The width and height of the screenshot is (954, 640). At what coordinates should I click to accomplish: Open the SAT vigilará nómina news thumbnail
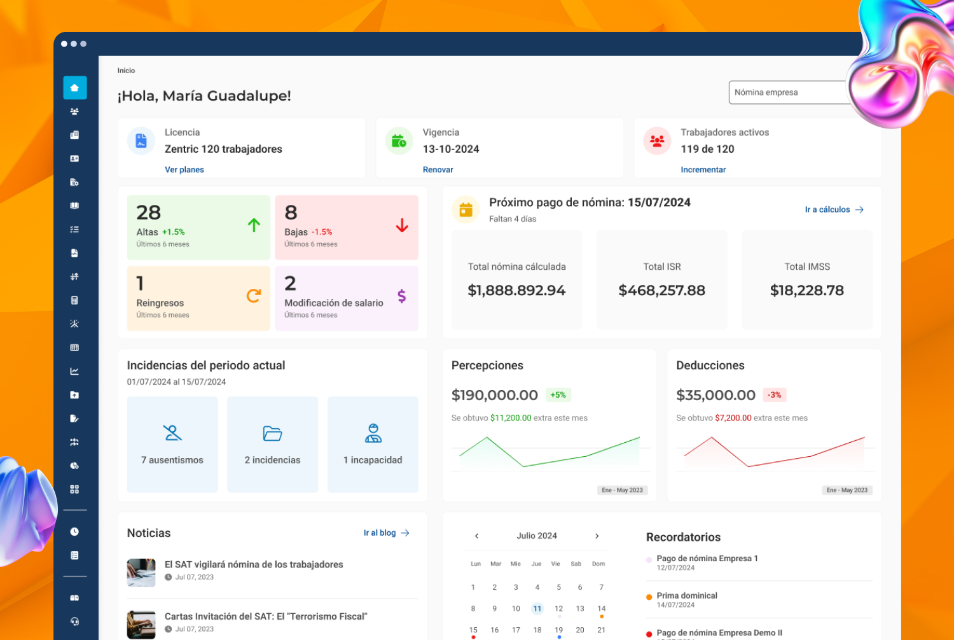click(141, 573)
